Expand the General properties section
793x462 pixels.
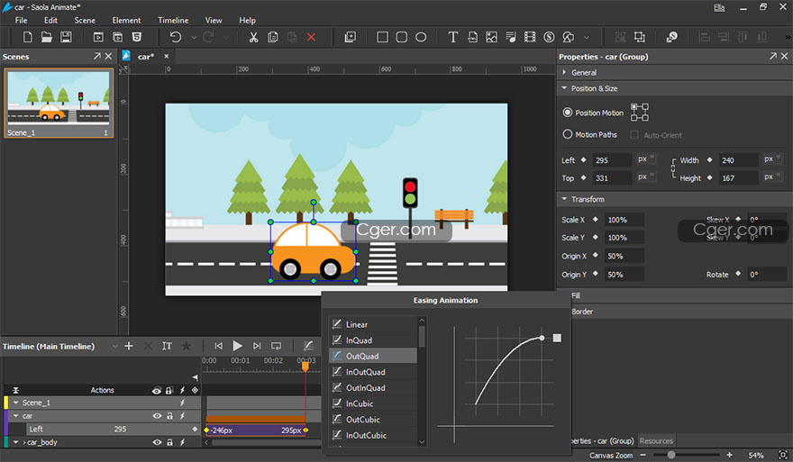click(x=564, y=72)
